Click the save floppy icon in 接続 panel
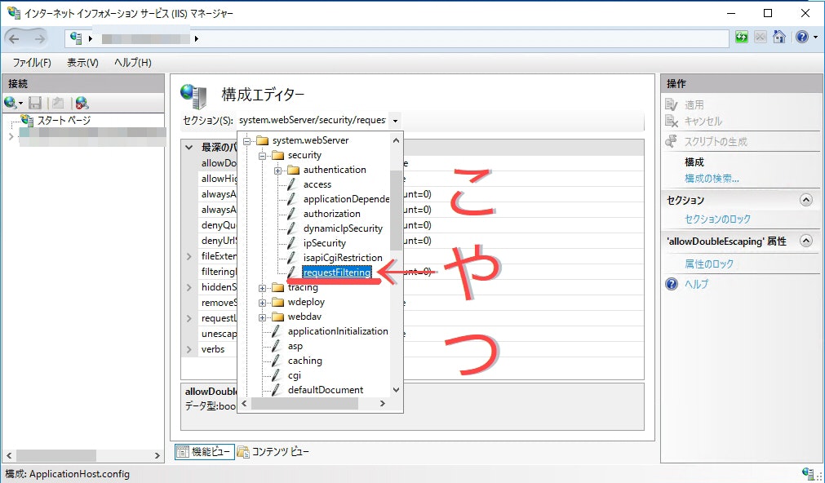Screen dimensions: 825x483 (x=35, y=103)
